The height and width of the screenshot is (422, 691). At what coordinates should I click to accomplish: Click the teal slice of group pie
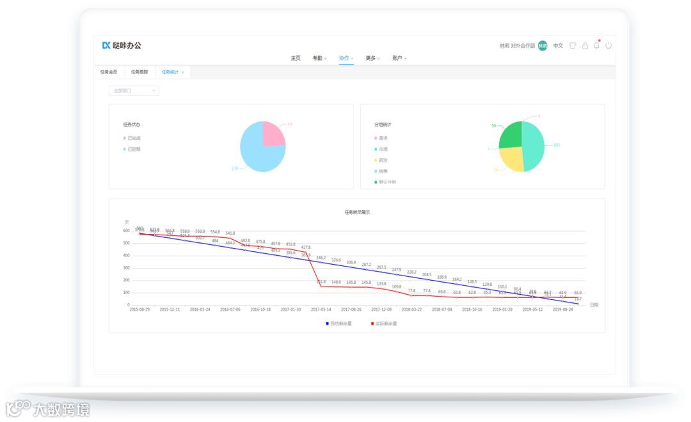point(533,146)
